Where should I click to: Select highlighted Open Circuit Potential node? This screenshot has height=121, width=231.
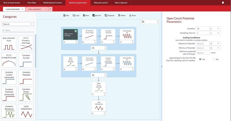[70, 35]
